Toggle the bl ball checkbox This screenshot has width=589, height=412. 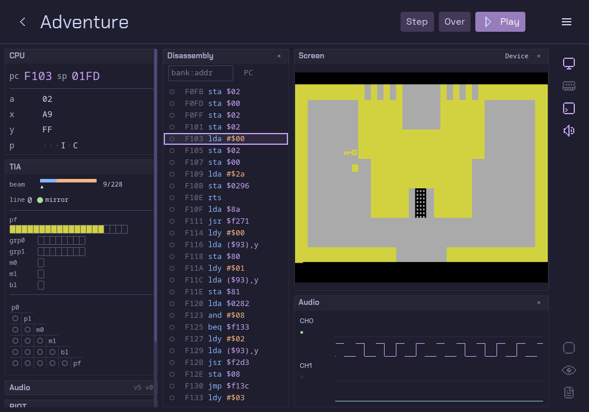coord(41,285)
